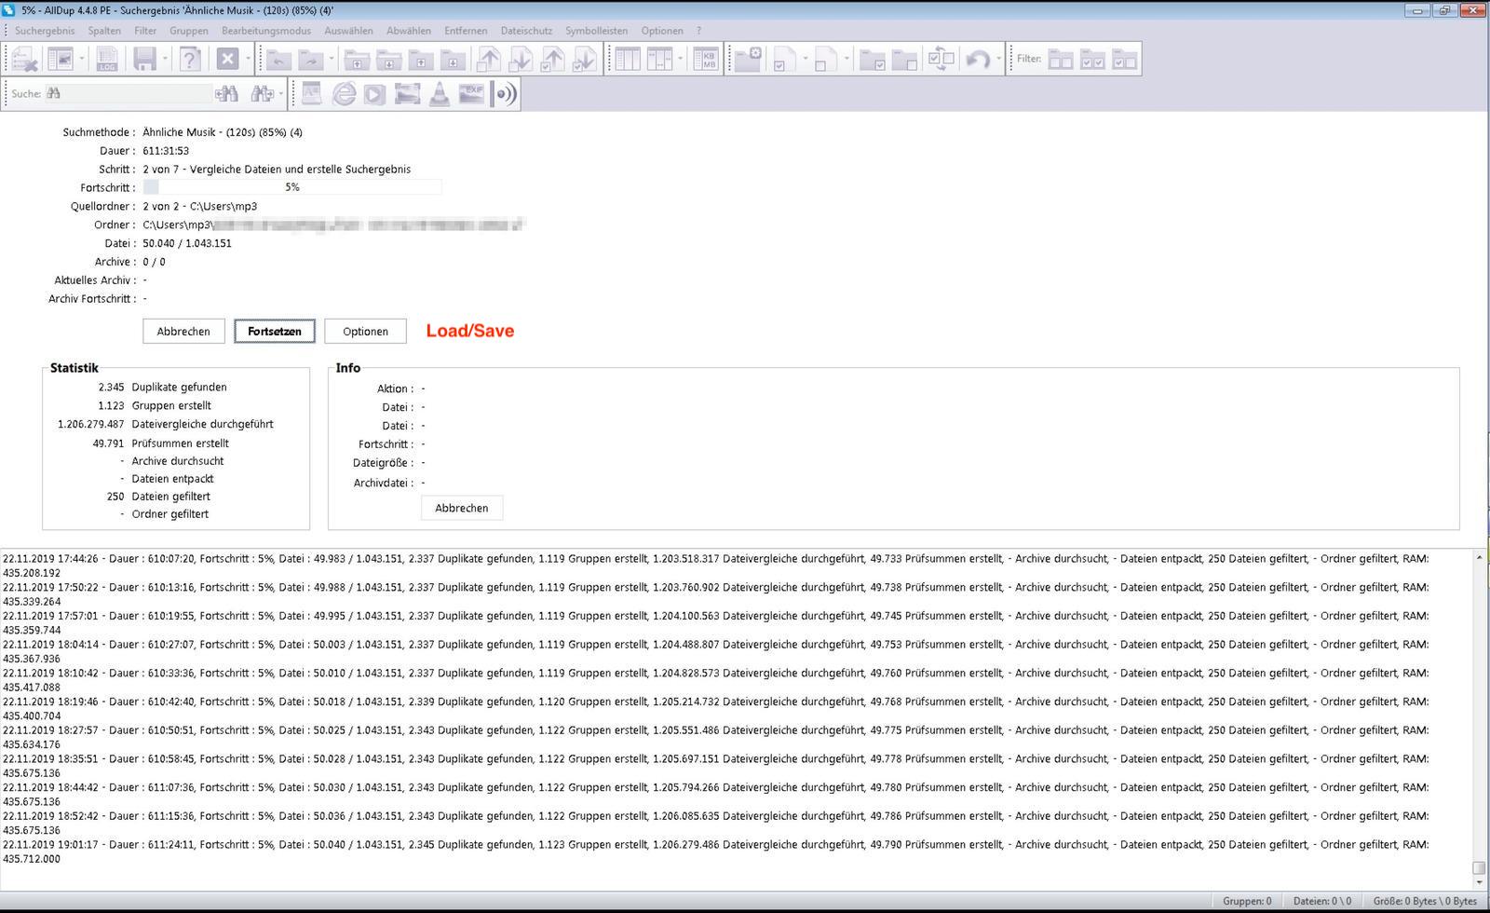Toggle the filter showing both files checked

coord(1092,60)
